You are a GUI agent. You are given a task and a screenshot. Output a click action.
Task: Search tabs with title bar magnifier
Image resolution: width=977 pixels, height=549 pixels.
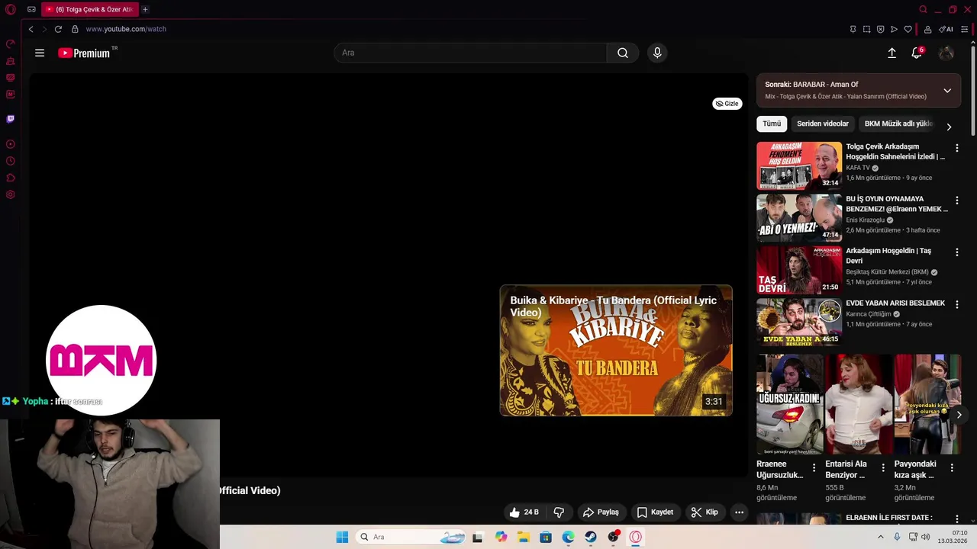pyautogui.click(x=923, y=9)
